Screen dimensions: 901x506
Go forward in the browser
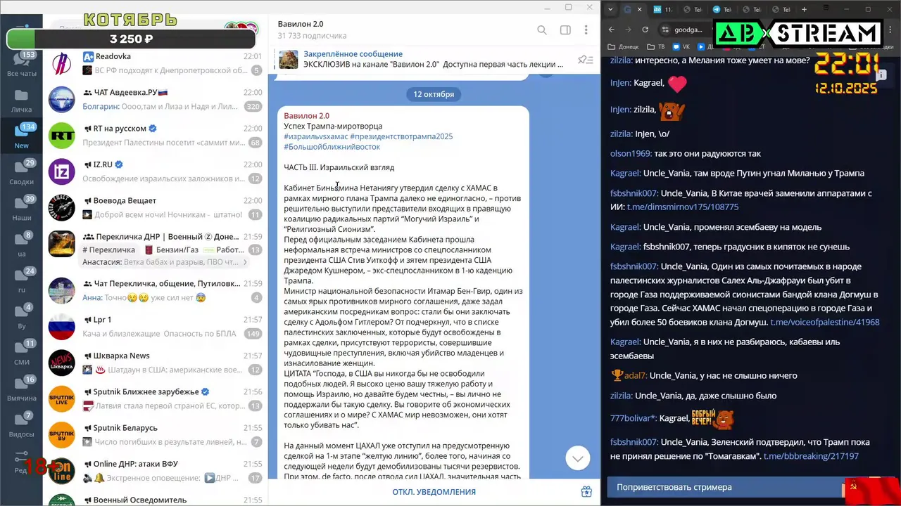click(x=628, y=30)
